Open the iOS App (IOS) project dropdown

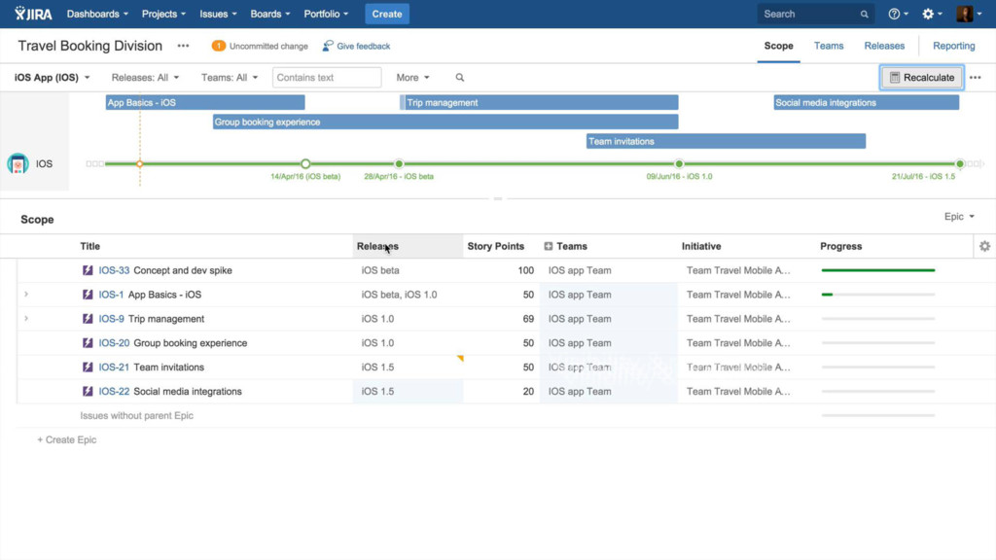click(53, 78)
